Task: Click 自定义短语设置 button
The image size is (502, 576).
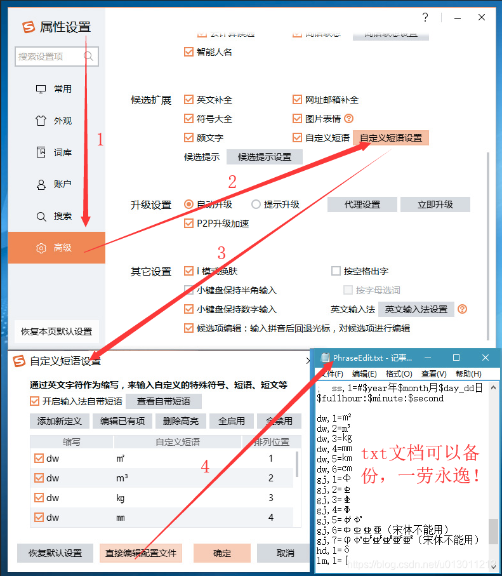Action: click(391, 138)
